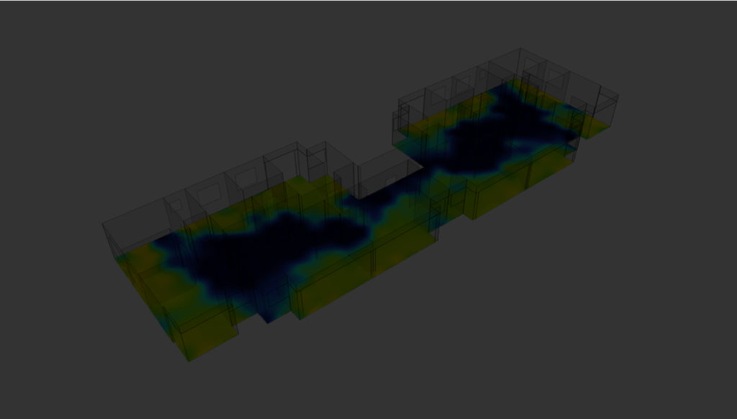Viewport: 737px width, 419px height.
Task: Click the empty gray background in top-left area
Action: 108,72
